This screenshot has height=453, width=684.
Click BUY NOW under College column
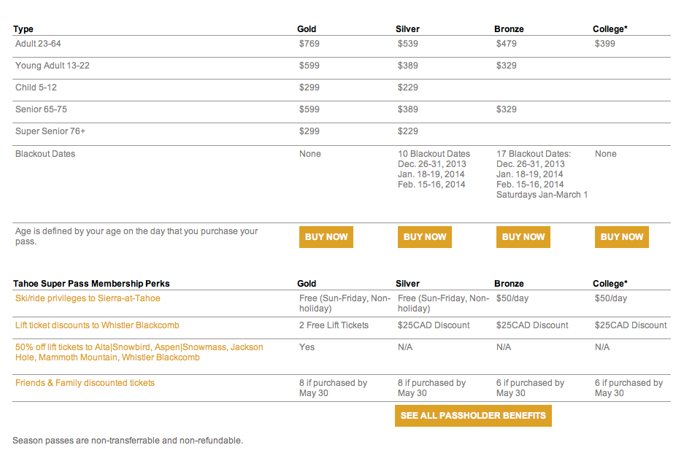pos(622,237)
